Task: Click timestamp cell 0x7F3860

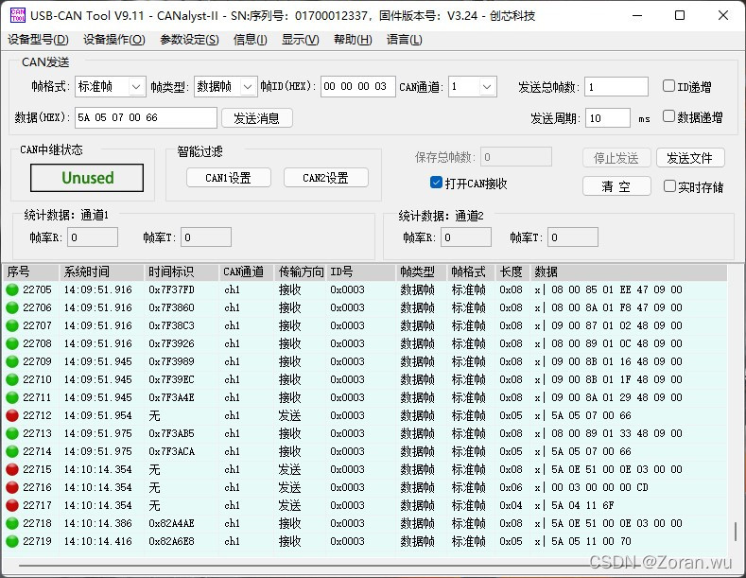Action: [171, 307]
